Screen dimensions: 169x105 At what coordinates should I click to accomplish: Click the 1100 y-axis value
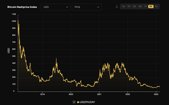coord(14,14)
